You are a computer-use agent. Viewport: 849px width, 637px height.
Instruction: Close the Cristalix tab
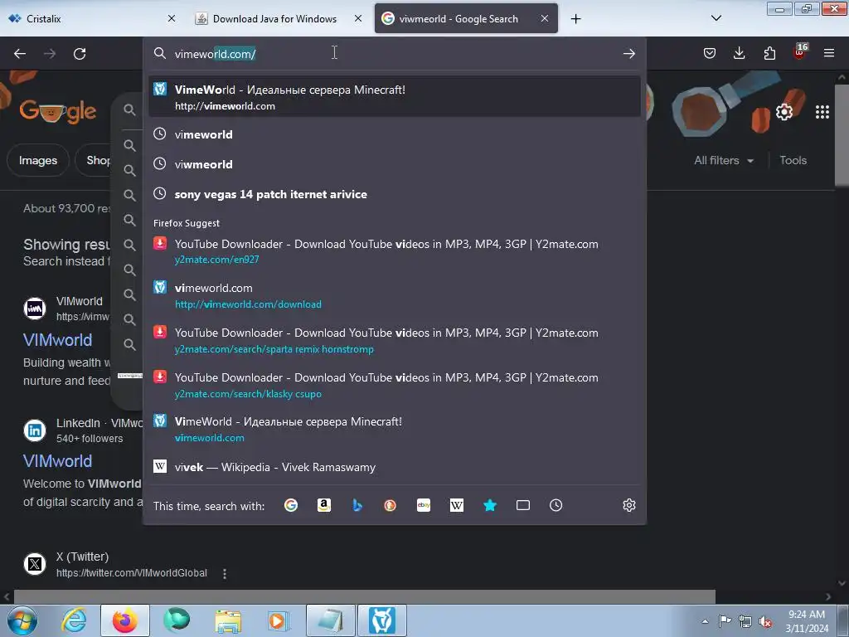[171, 18]
